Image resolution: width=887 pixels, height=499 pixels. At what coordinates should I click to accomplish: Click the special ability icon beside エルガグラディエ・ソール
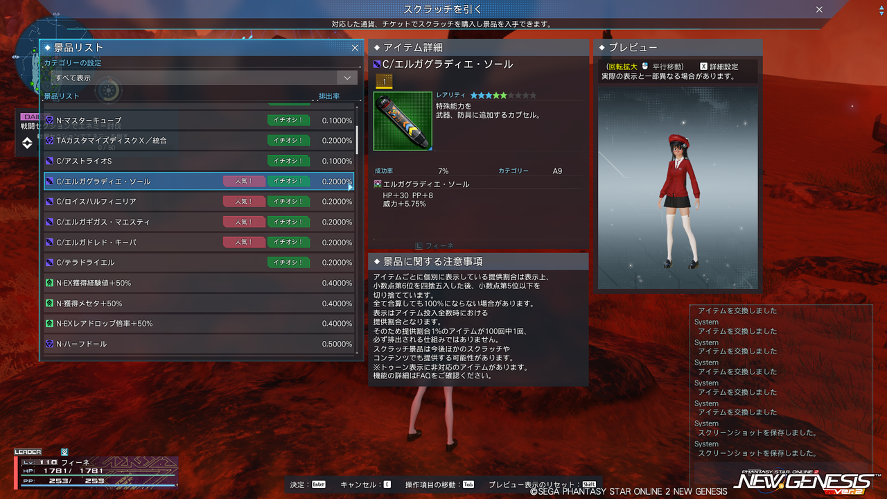coord(378,184)
